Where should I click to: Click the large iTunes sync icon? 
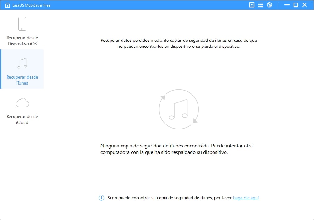(x=179, y=109)
